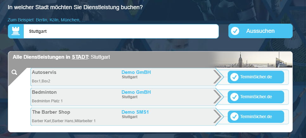Viewport: 306px width, 138px height.
Task: Expand Bedminton row using its chevron arrow
Action: tap(217, 97)
